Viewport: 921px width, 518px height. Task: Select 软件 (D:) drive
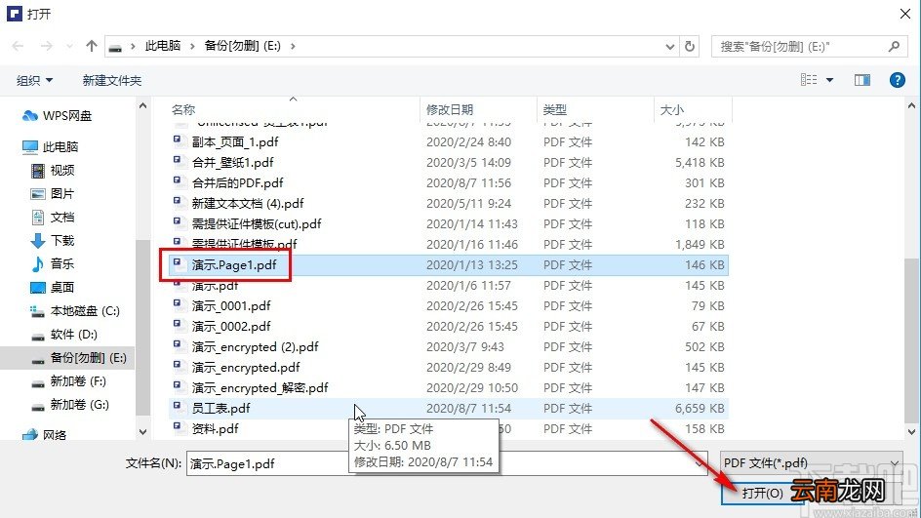[x=64, y=335]
